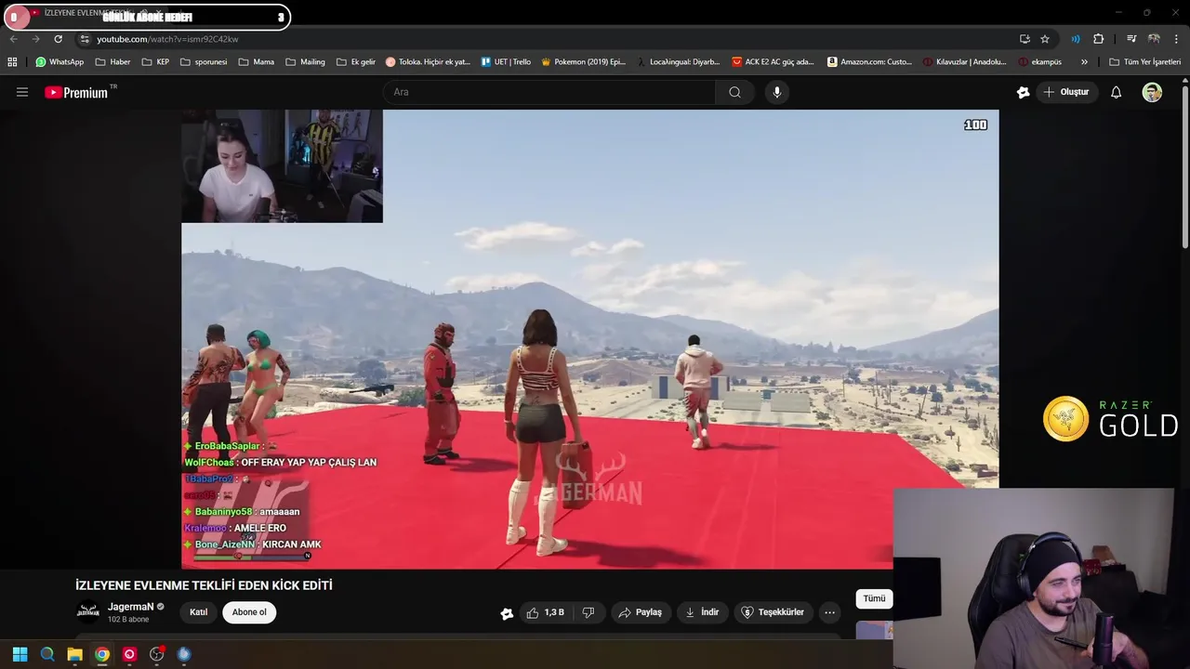Pause the video by clicking the player

[x=590, y=339]
